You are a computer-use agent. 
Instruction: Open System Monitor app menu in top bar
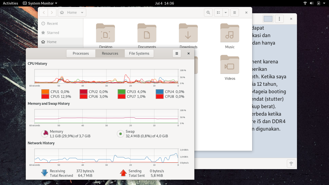click(x=40, y=3)
